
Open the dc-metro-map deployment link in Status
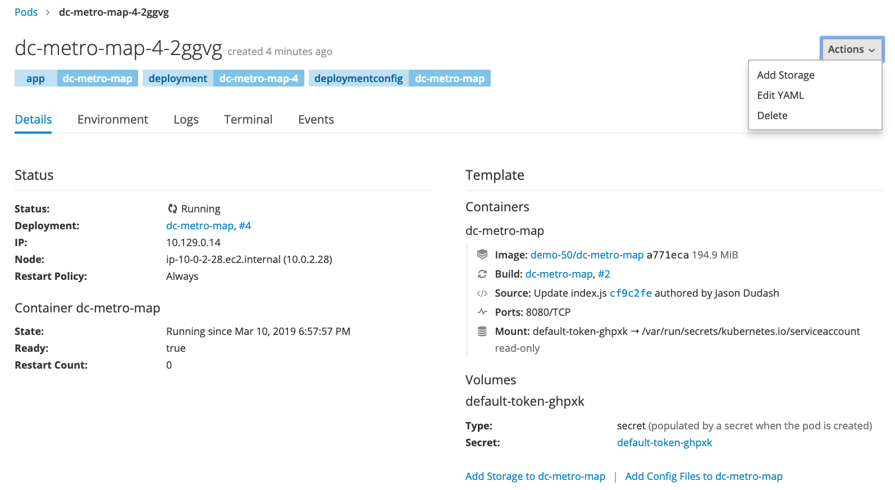pos(200,225)
